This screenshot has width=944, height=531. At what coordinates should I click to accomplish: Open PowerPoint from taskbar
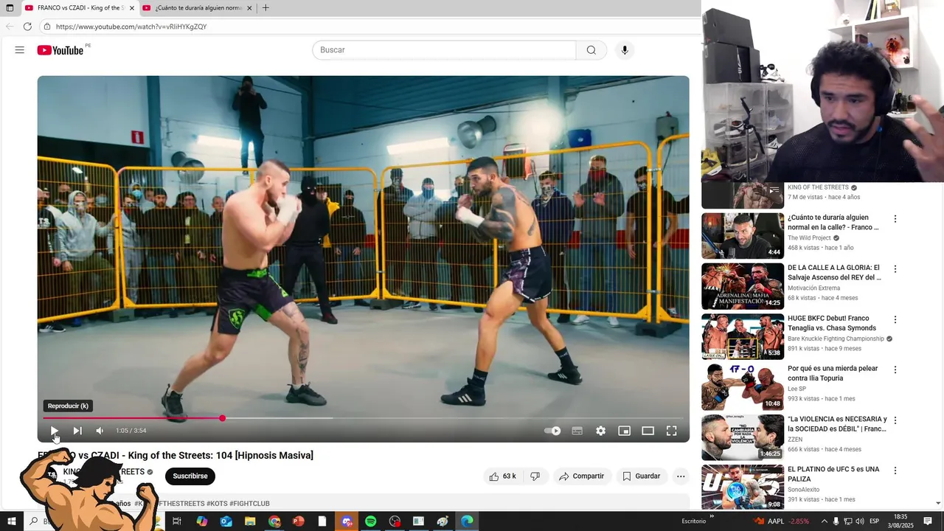(x=298, y=521)
